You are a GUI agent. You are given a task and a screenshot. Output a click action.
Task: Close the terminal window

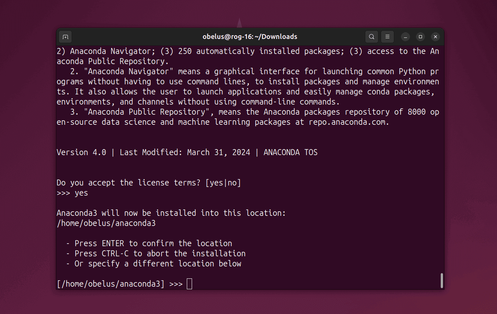(435, 37)
